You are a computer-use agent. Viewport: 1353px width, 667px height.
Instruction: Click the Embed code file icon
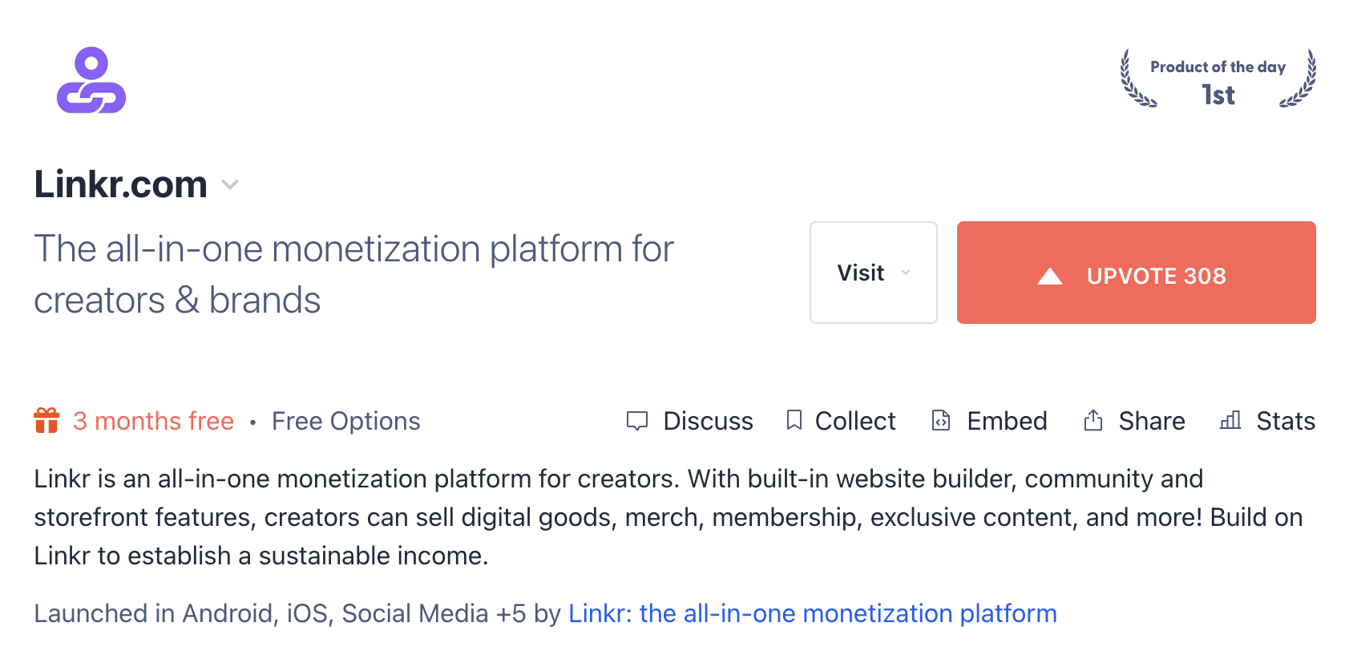(941, 420)
